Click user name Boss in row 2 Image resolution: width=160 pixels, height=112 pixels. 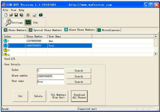tap(51, 46)
